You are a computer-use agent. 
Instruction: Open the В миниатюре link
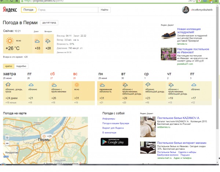[109, 132]
